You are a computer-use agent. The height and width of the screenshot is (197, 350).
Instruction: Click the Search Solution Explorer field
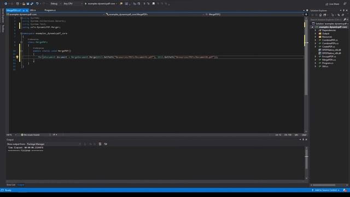[326, 20]
